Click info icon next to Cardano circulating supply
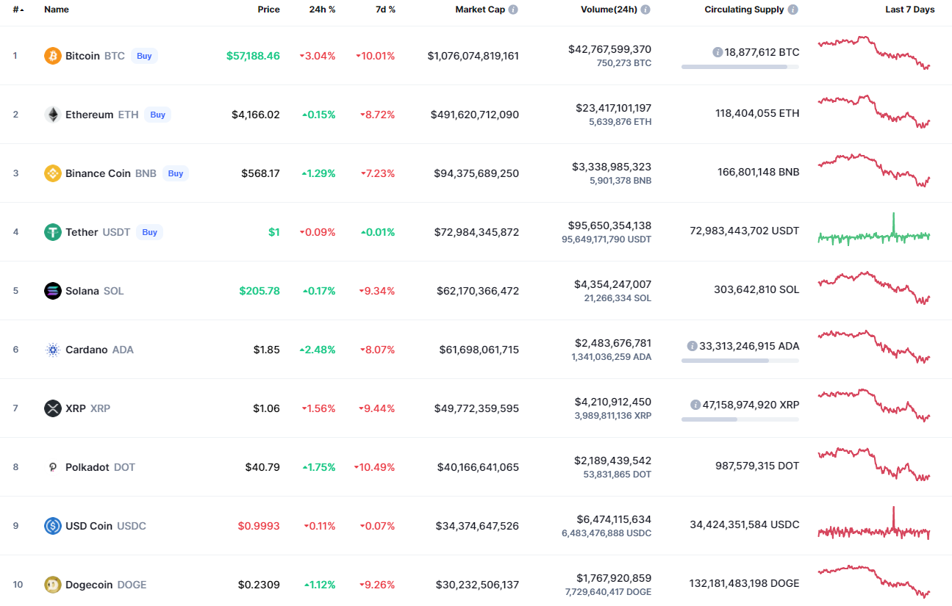The width and height of the screenshot is (952, 606). tap(692, 346)
